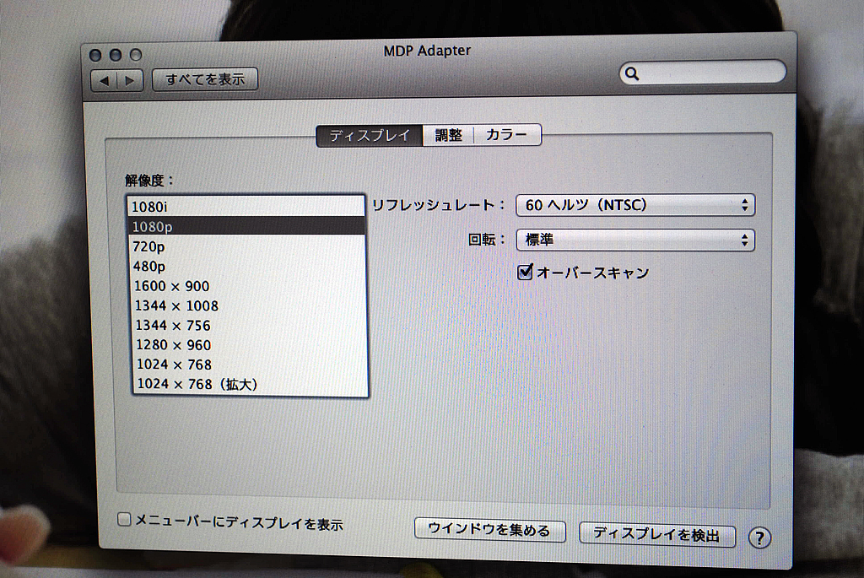
Task: Open the 回転 dropdown menu
Action: (x=634, y=240)
